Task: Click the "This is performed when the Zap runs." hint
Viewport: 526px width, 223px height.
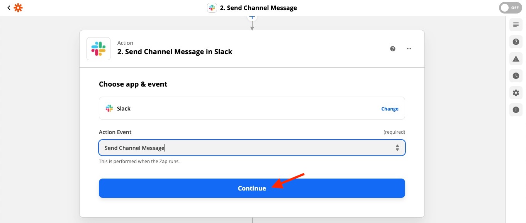Action: (x=139, y=162)
